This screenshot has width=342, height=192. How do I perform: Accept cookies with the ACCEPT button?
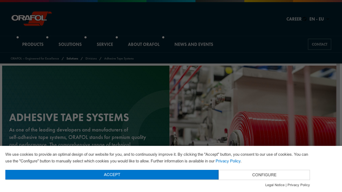112,175
